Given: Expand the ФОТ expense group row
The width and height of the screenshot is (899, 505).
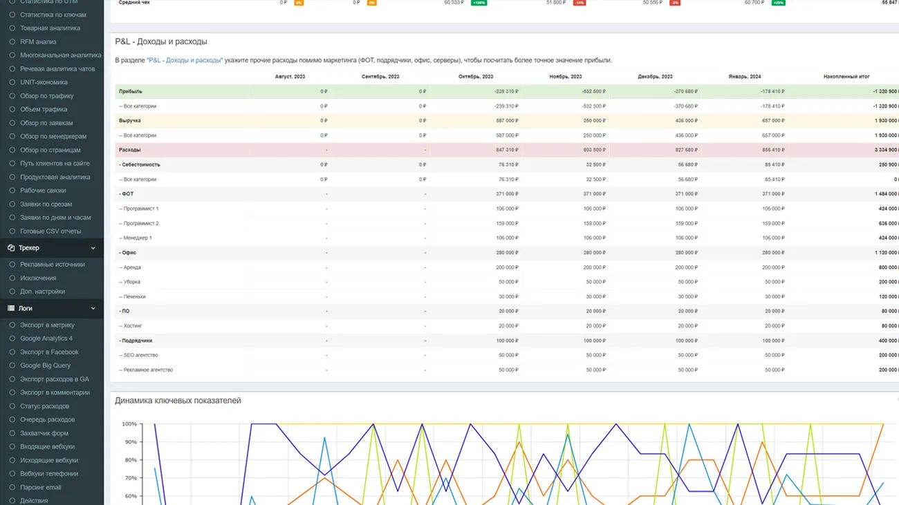Looking at the screenshot, I should (x=127, y=194).
